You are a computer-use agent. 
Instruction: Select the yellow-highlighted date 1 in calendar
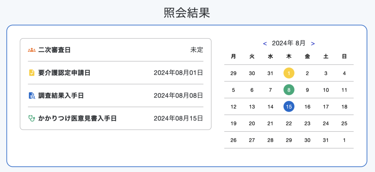pyautogui.click(x=289, y=73)
